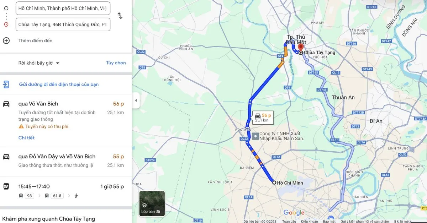
Task: Click the Hồ Chí Minh origin input field
Action: point(63,8)
